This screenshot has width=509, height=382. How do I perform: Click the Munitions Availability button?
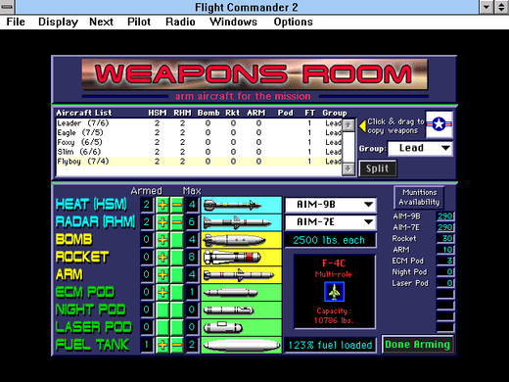coord(419,197)
